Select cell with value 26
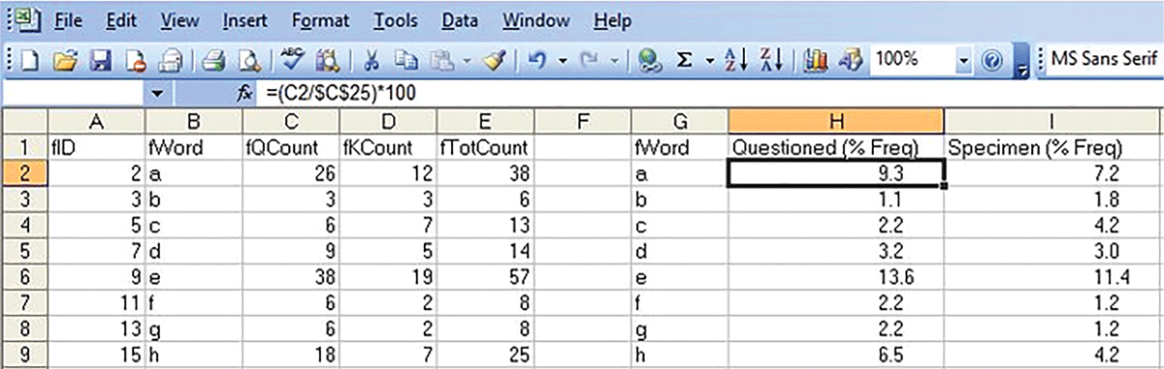The width and height of the screenshot is (1164, 369). coord(291,174)
